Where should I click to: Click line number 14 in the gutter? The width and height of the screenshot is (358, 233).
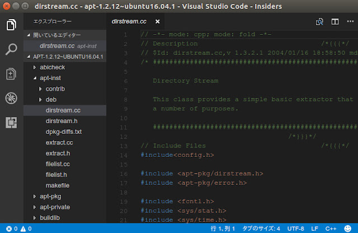(124, 155)
